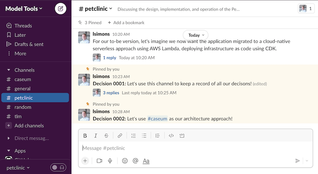This screenshot has width=318, height=174.
Task: Toggle bold formatting
Action: point(85,136)
